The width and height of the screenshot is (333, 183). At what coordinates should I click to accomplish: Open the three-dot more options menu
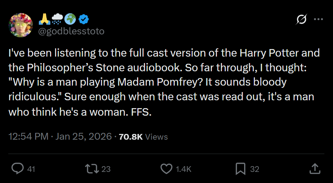(x=319, y=19)
